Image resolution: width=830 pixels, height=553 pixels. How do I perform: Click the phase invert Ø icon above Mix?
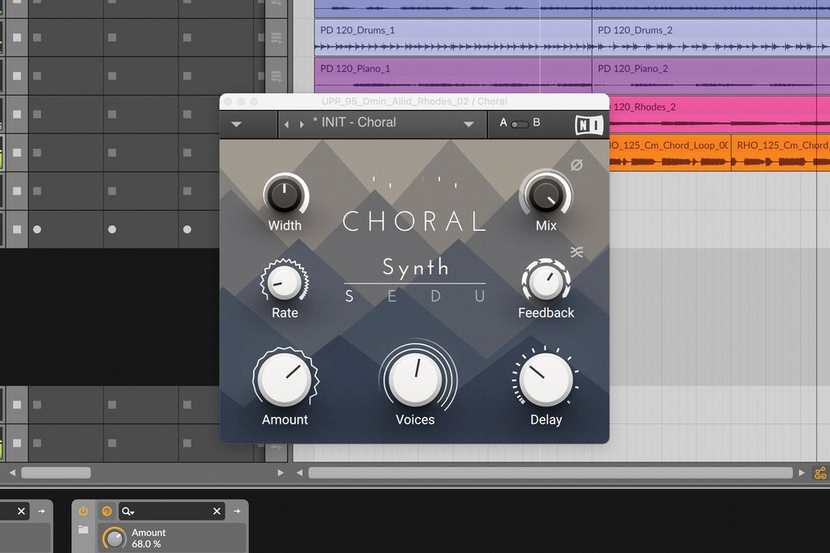(x=577, y=164)
